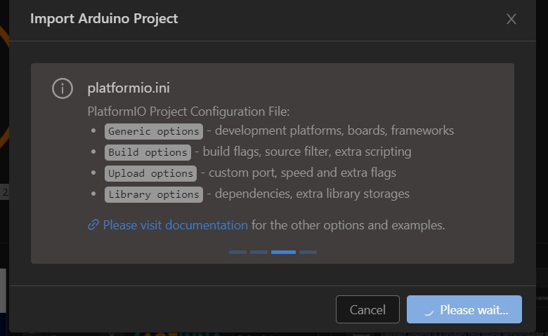Screen dimensions: 548x336
Task: Click the info circle icon
Action: point(63,88)
